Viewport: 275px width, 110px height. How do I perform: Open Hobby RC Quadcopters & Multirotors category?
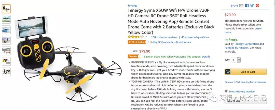[170, 42]
